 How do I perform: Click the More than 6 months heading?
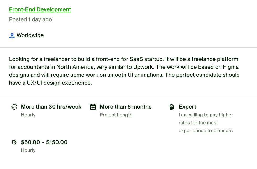(126, 107)
